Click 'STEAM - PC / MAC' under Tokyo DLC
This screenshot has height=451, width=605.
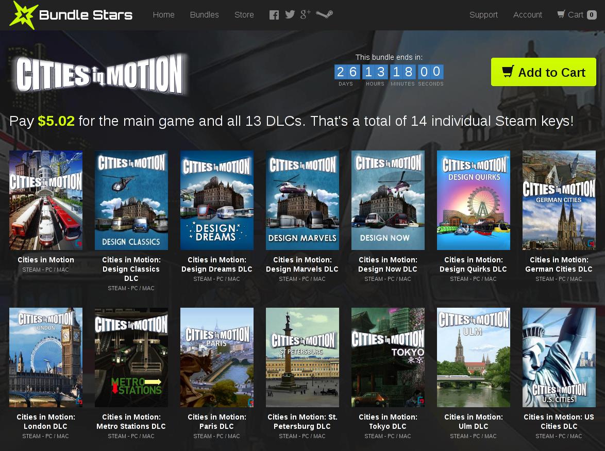388,436
